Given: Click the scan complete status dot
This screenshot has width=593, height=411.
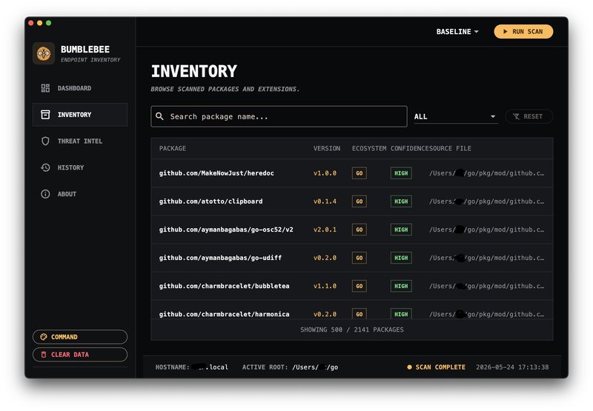Looking at the screenshot, I should pos(409,367).
